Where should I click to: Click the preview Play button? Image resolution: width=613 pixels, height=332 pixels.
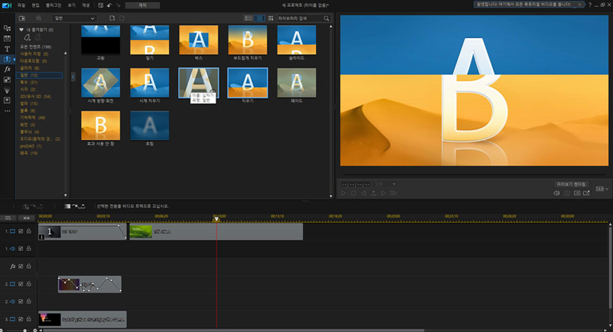(x=343, y=193)
